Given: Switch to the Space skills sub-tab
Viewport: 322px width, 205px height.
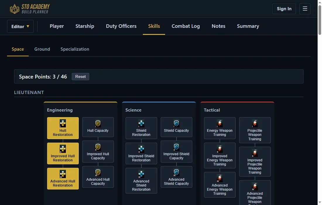Looking at the screenshot, I should (18, 49).
